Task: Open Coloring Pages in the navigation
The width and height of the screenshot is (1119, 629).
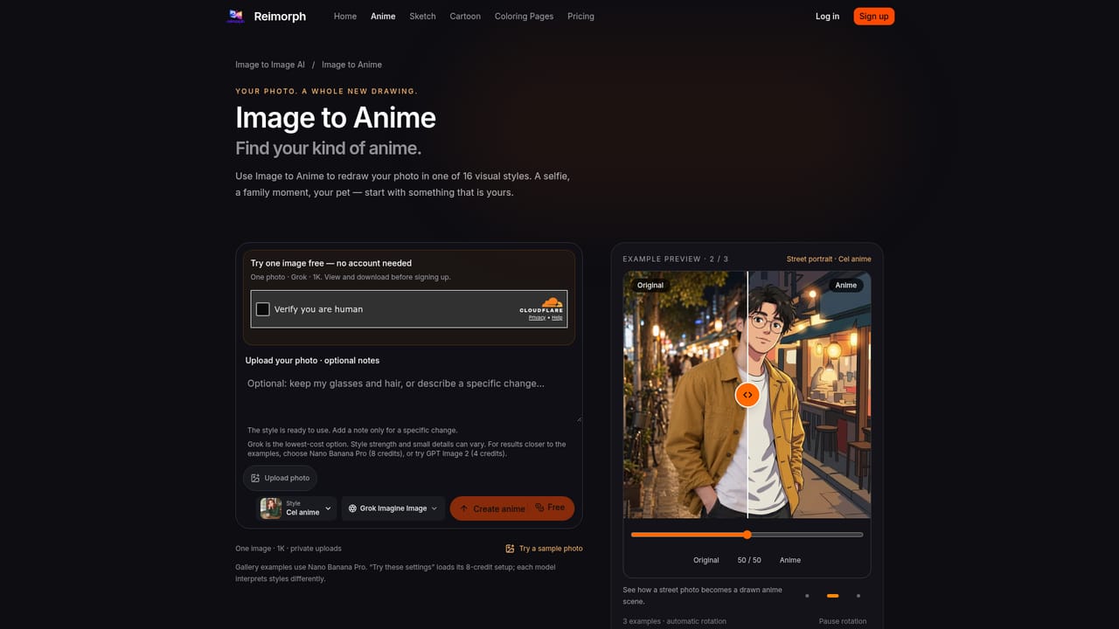Action: tap(524, 16)
